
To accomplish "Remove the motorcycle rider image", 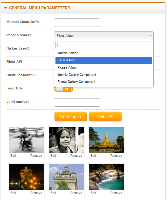I will [x=36, y=156].
